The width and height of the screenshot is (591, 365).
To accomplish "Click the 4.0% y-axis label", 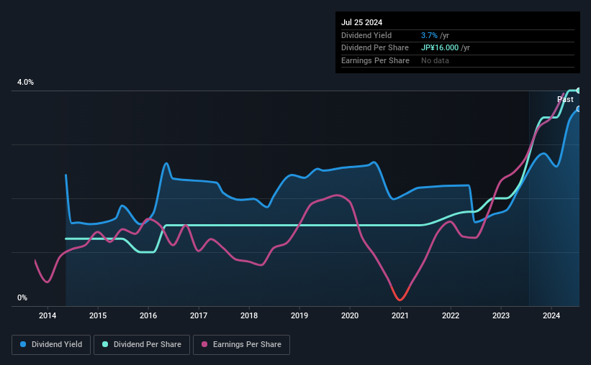I will coord(25,82).
